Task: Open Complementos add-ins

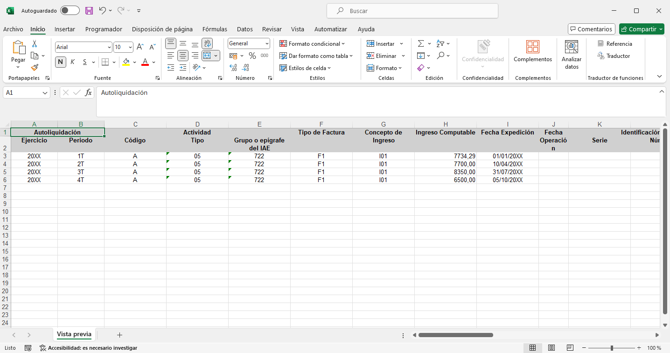Action: tap(533, 51)
